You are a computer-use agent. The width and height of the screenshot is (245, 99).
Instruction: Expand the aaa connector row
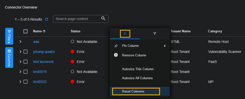pyautogui.click(x=20, y=42)
